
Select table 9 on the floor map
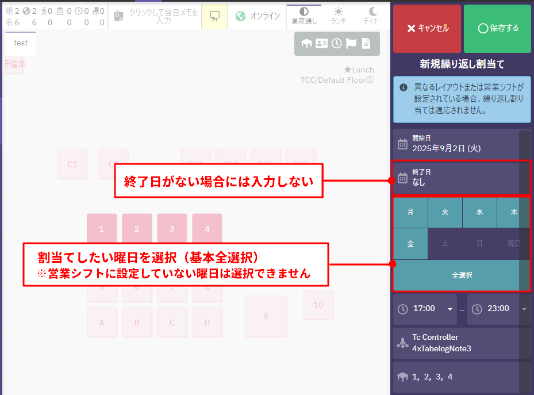point(266,316)
